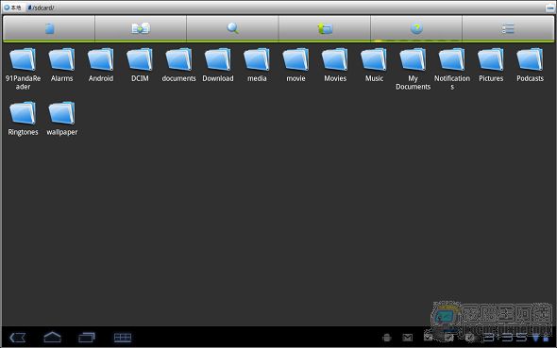Click the file transfer toolbar icon
The image size is (557, 348).
(141, 28)
